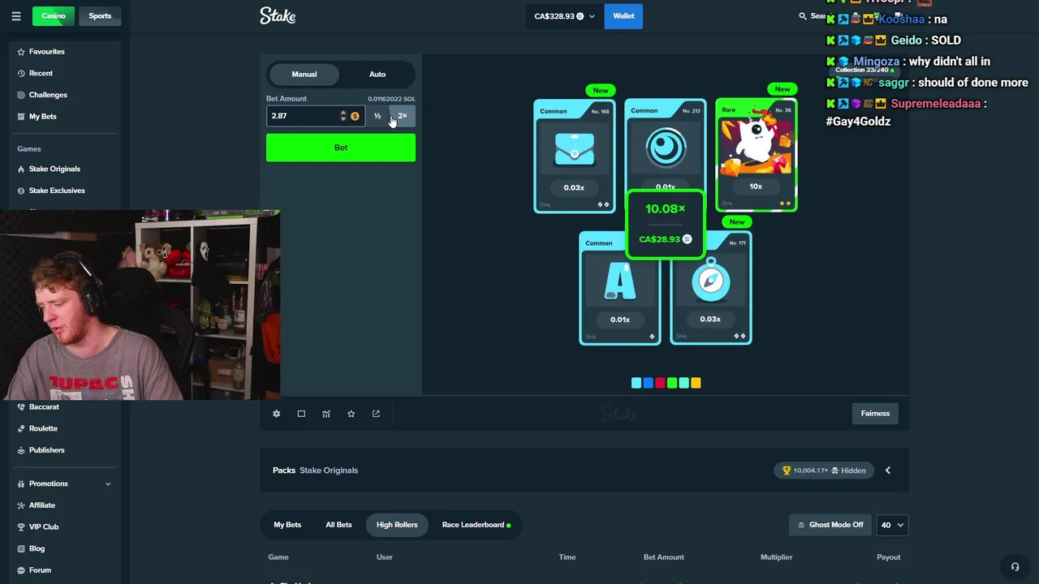
Task: Collapse the Packs info panel with chevron
Action: click(x=888, y=470)
